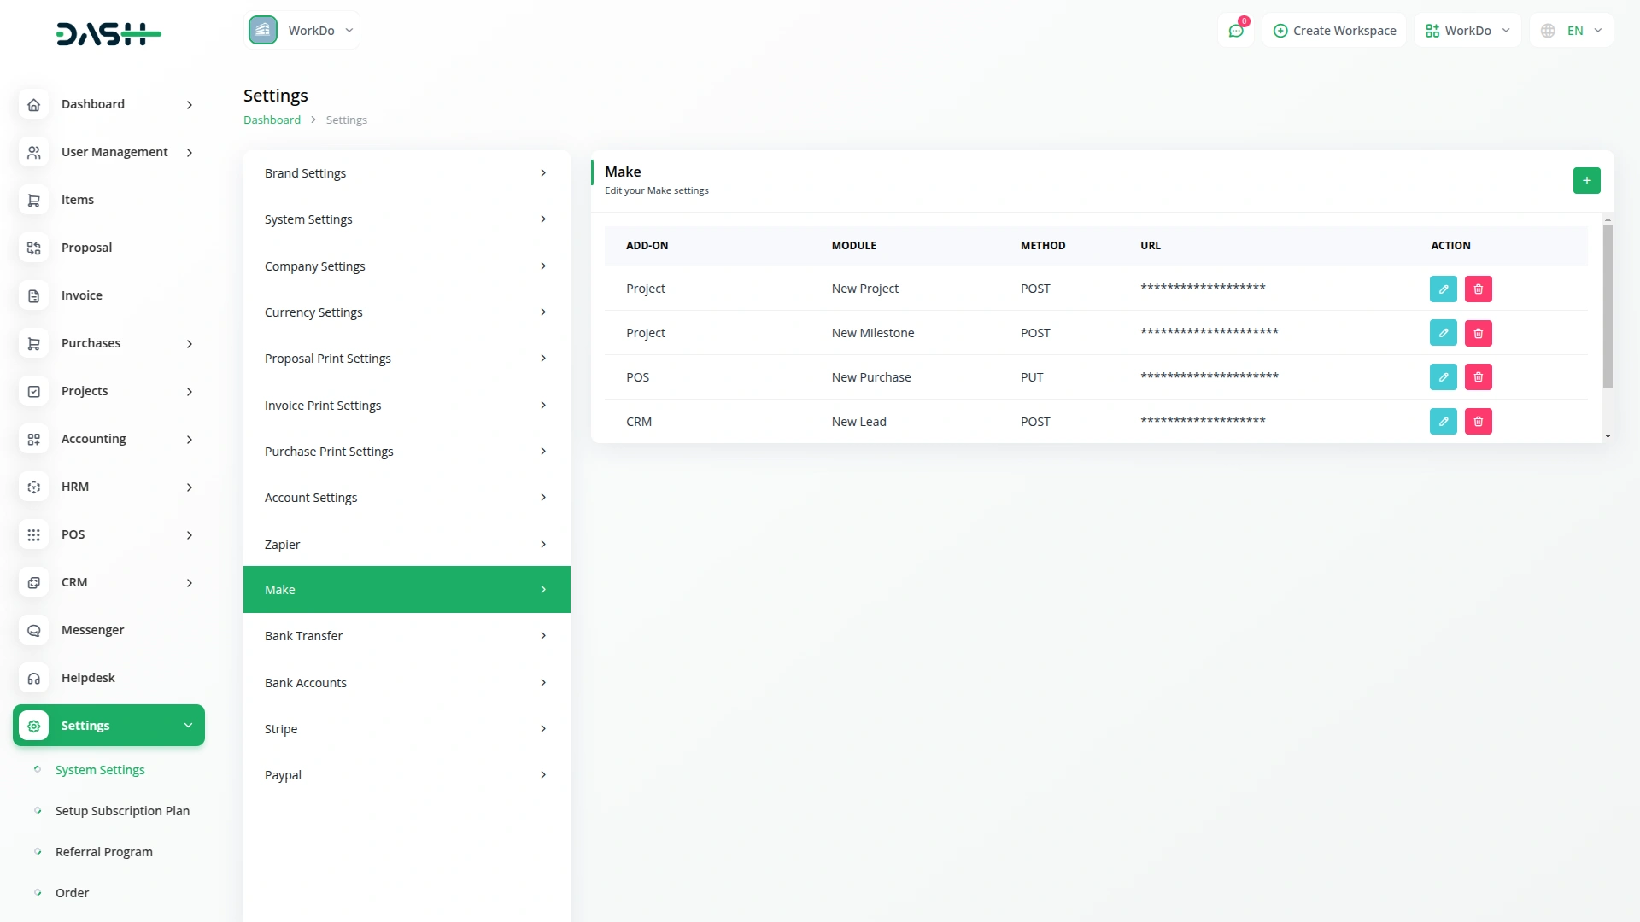Open the WorkDo workspace dropdown at top left
Viewport: 1640px width, 922px height.
302,31
